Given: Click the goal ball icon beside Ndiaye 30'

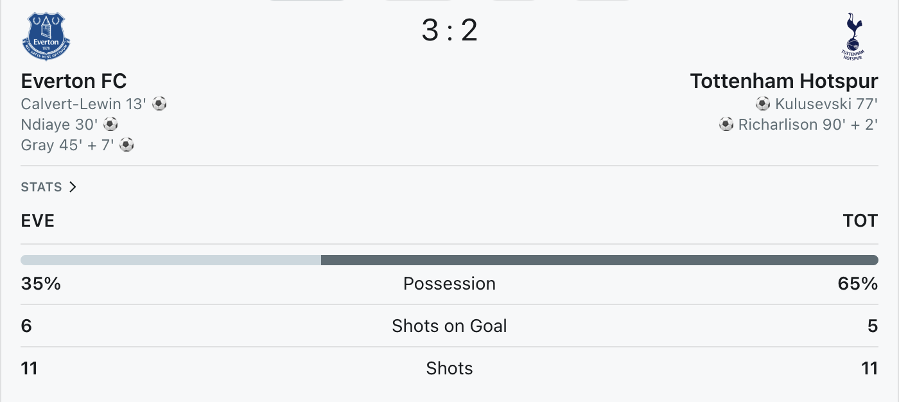Looking at the screenshot, I should 110,124.
